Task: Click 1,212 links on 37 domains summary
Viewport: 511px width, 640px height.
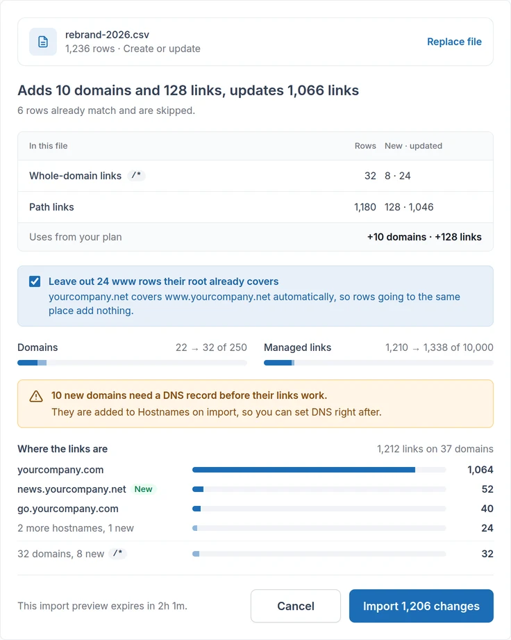Action: [x=435, y=449]
